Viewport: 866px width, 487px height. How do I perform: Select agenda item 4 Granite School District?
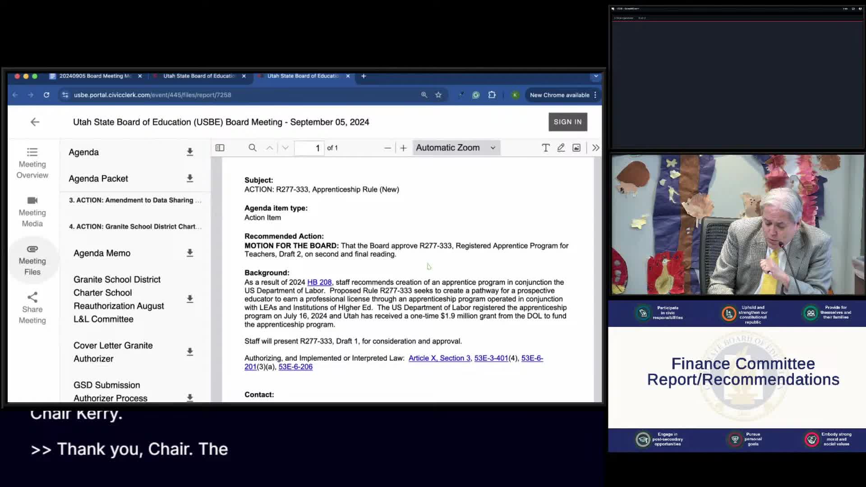(135, 226)
